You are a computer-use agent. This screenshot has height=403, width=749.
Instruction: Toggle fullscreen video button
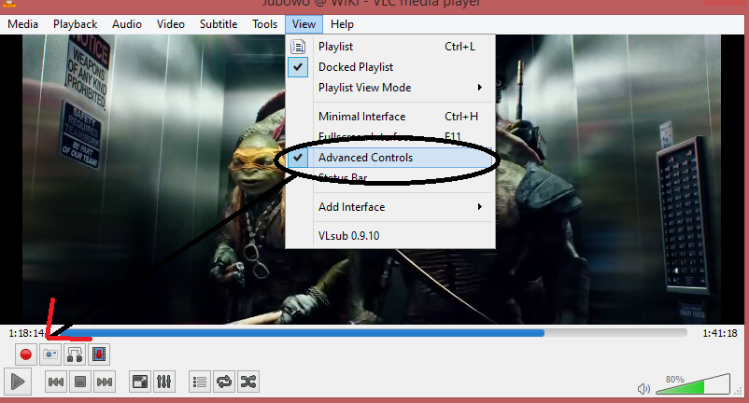140,382
